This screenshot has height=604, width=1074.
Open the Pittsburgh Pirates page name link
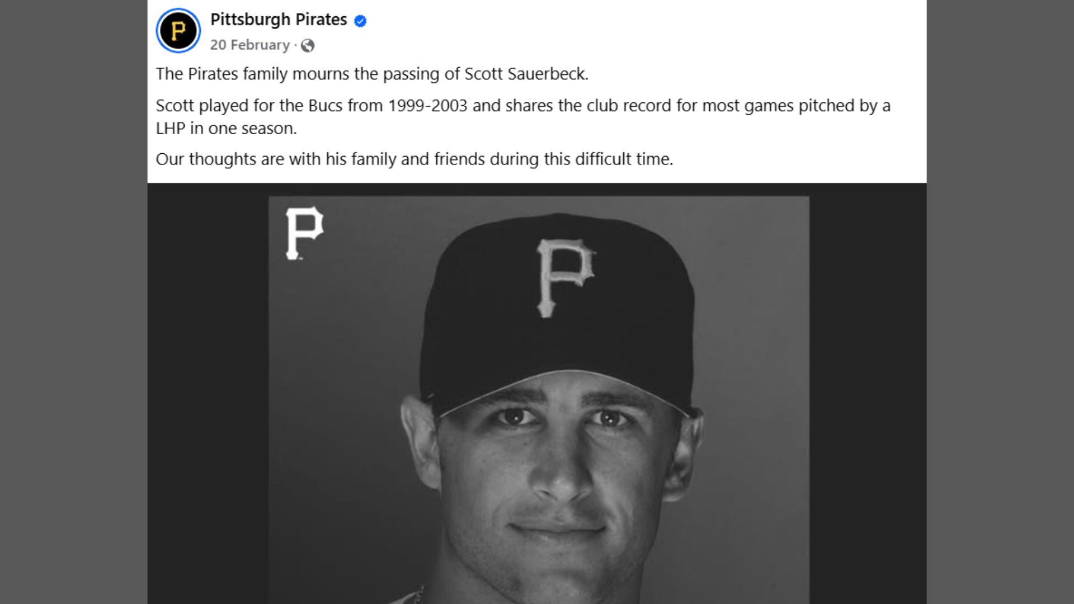279,20
